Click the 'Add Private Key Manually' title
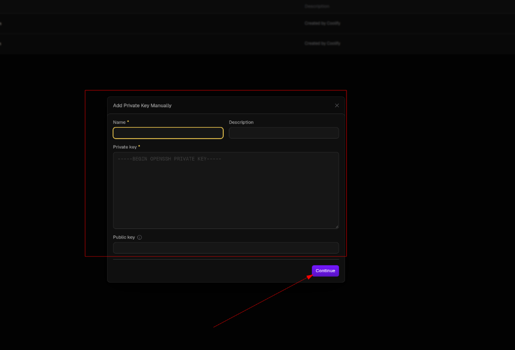Viewport: 515px width, 350px height. 142,105
